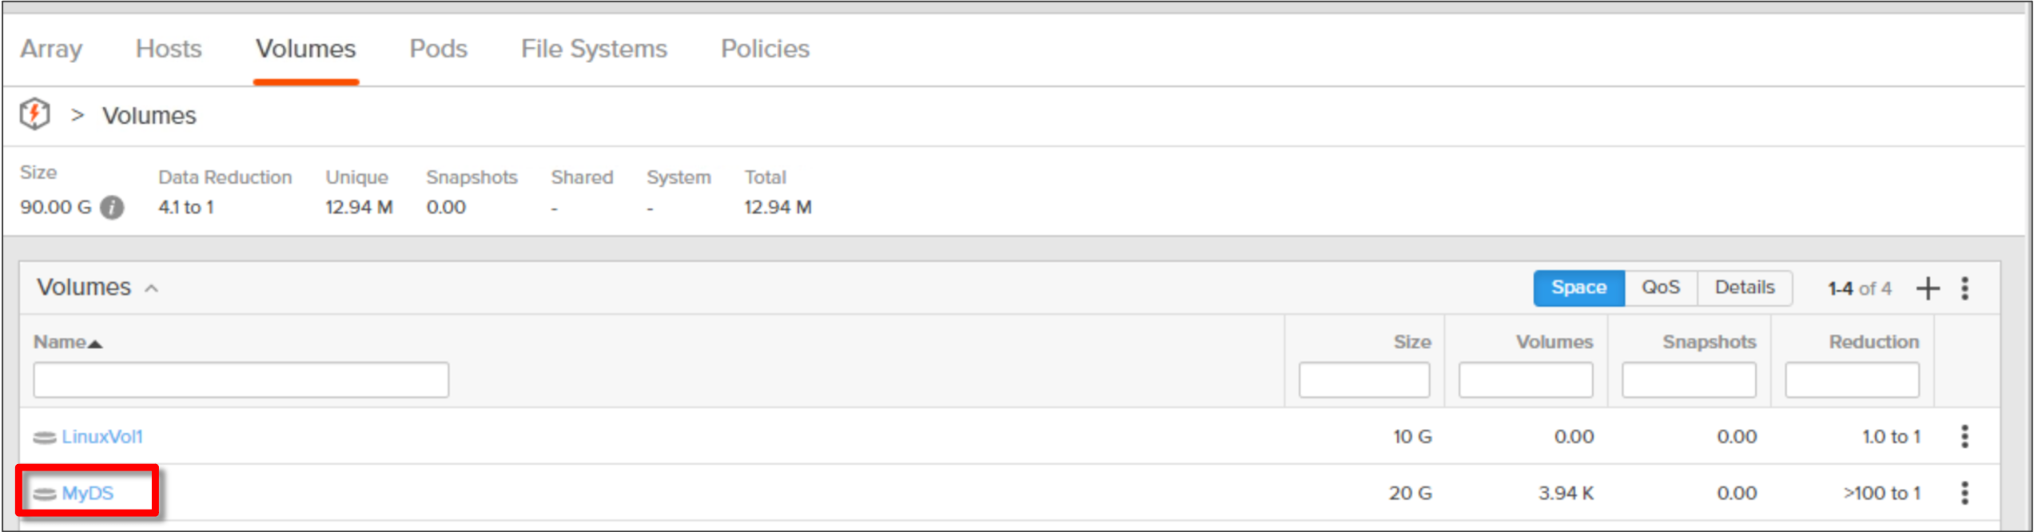Screen dimensions: 2034x532
Task: Open the Volumes panel kebab menu
Action: tap(1965, 288)
